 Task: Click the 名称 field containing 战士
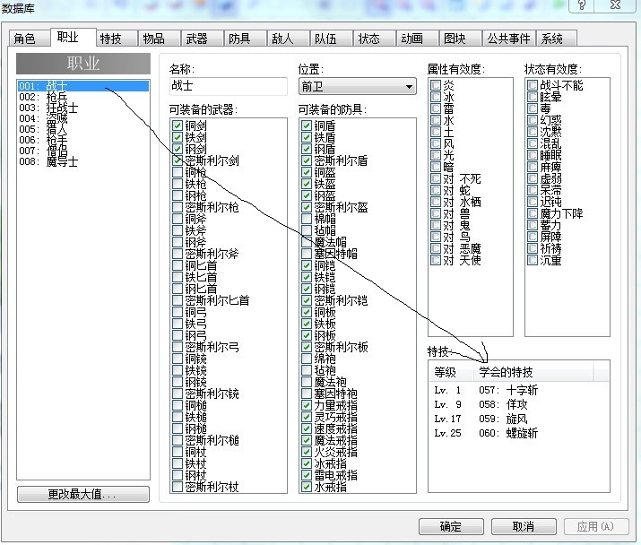point(228,86)
